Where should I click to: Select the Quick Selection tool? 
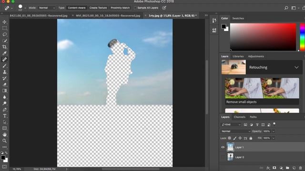(x=4, y=41)
